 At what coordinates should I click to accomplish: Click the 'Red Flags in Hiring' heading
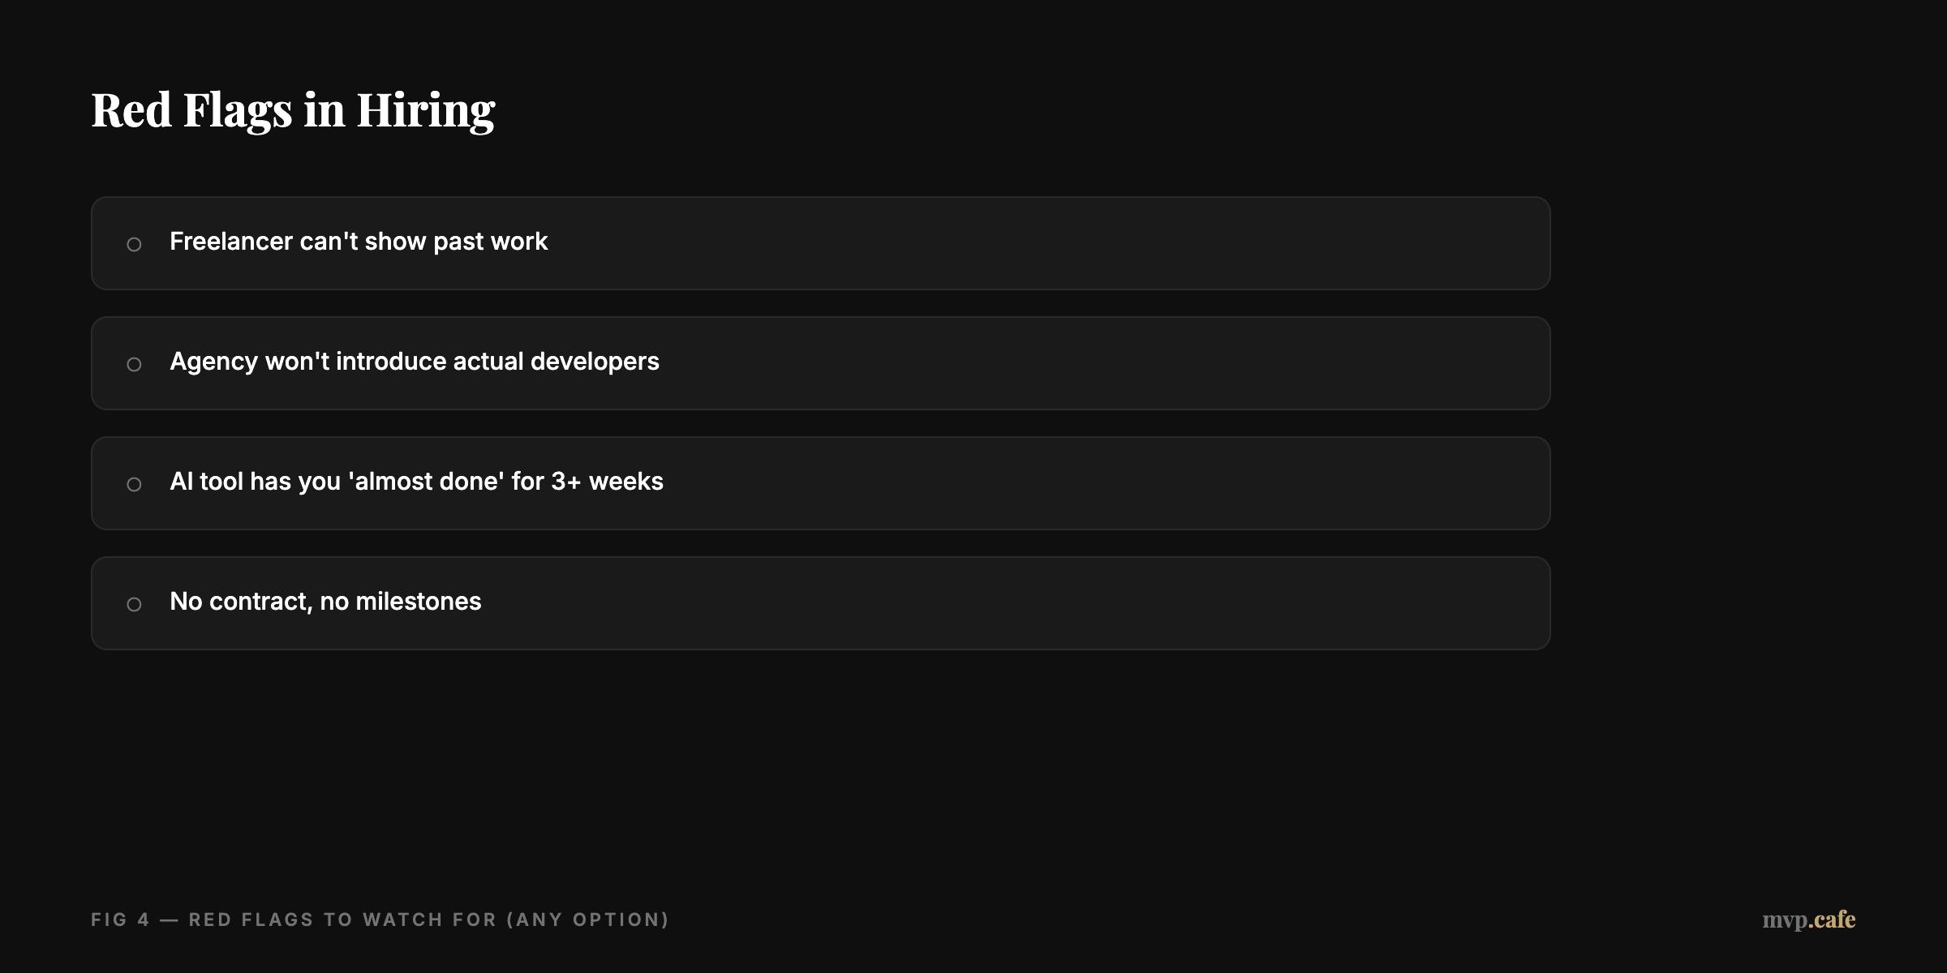point(293,110)
